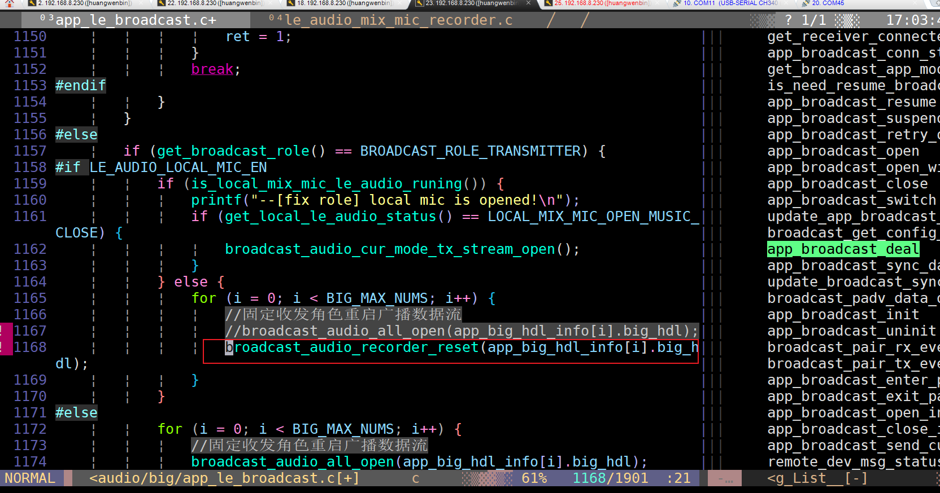Close session tab 23 via its X
The image size is (940, 493).
coord(528,3)
